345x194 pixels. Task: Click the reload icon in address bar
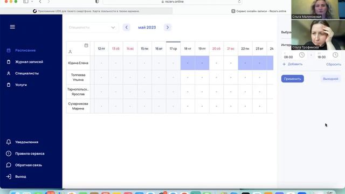pyautogui.click(x=239, y=2)
